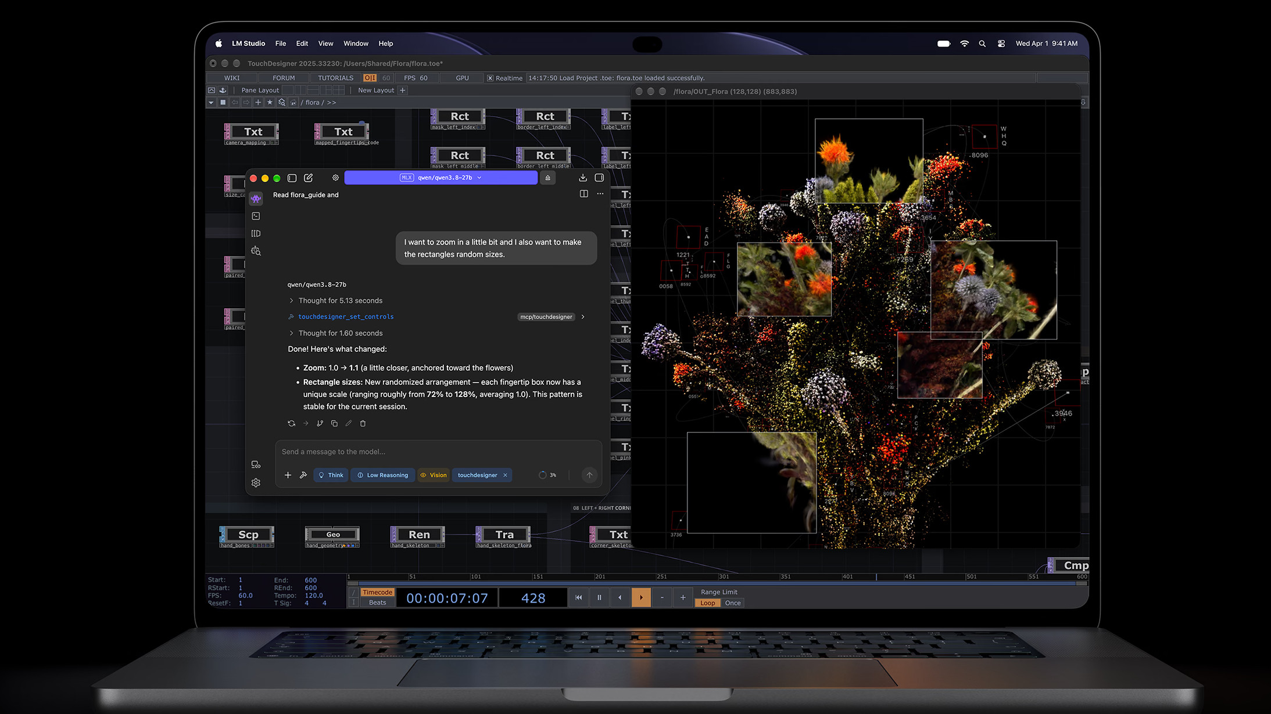This screenshot has height=714, width=1271.
Task: Eject the loaded qwen model
Action: click(x=547, y=178)
